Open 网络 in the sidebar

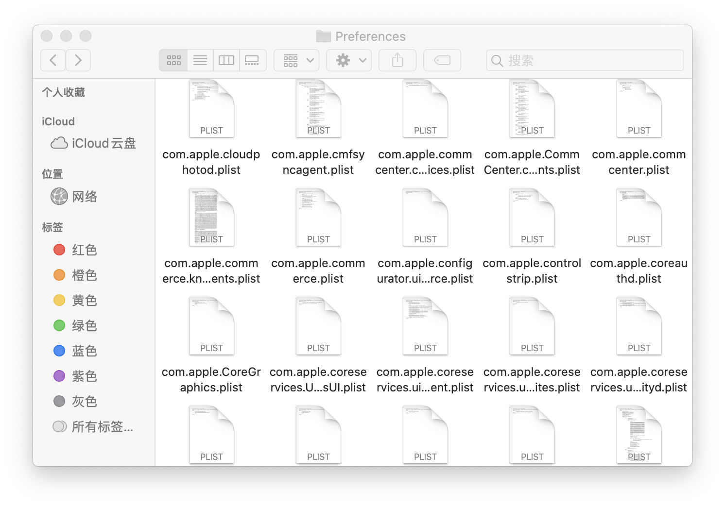click(x=74, y=197)
